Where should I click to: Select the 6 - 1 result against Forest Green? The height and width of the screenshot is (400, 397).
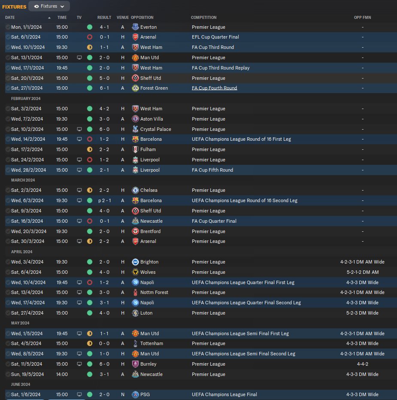[104, 88]
